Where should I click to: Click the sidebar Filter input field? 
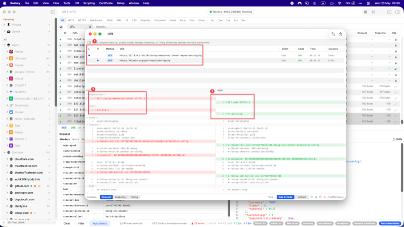tap(31, 222)
